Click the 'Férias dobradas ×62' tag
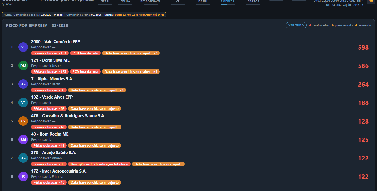The width and height of the screenshot is (377, 191). [x=49, y=108]
